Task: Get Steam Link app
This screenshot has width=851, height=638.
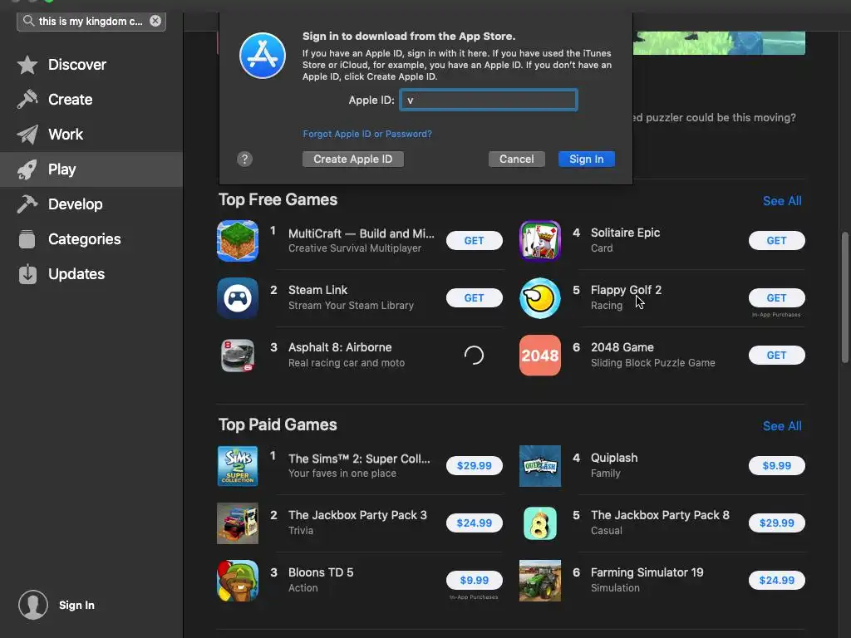Action: pos(475,298)
